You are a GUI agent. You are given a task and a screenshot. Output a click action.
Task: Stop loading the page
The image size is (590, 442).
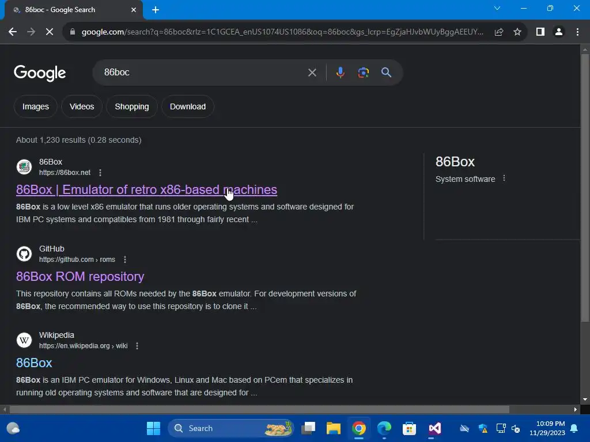click(x=50, y=32)
